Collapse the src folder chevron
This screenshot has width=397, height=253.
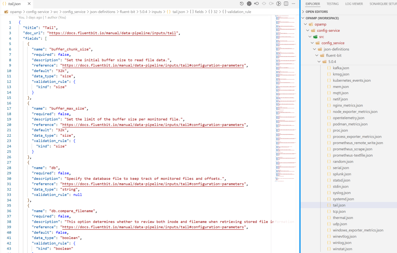click(310, 37)
